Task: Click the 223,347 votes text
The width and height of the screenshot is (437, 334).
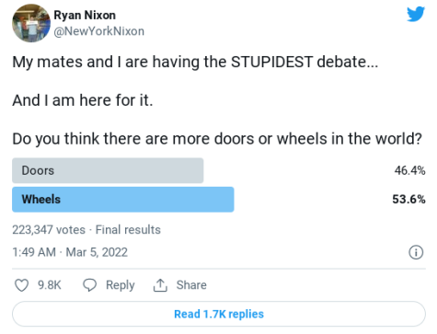Action: (x=49, y=230)
